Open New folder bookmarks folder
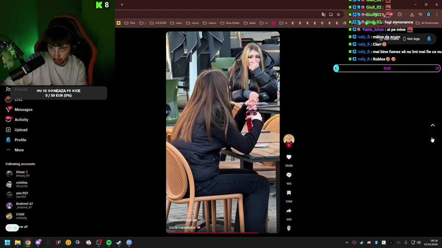 (x=230, y=23)
